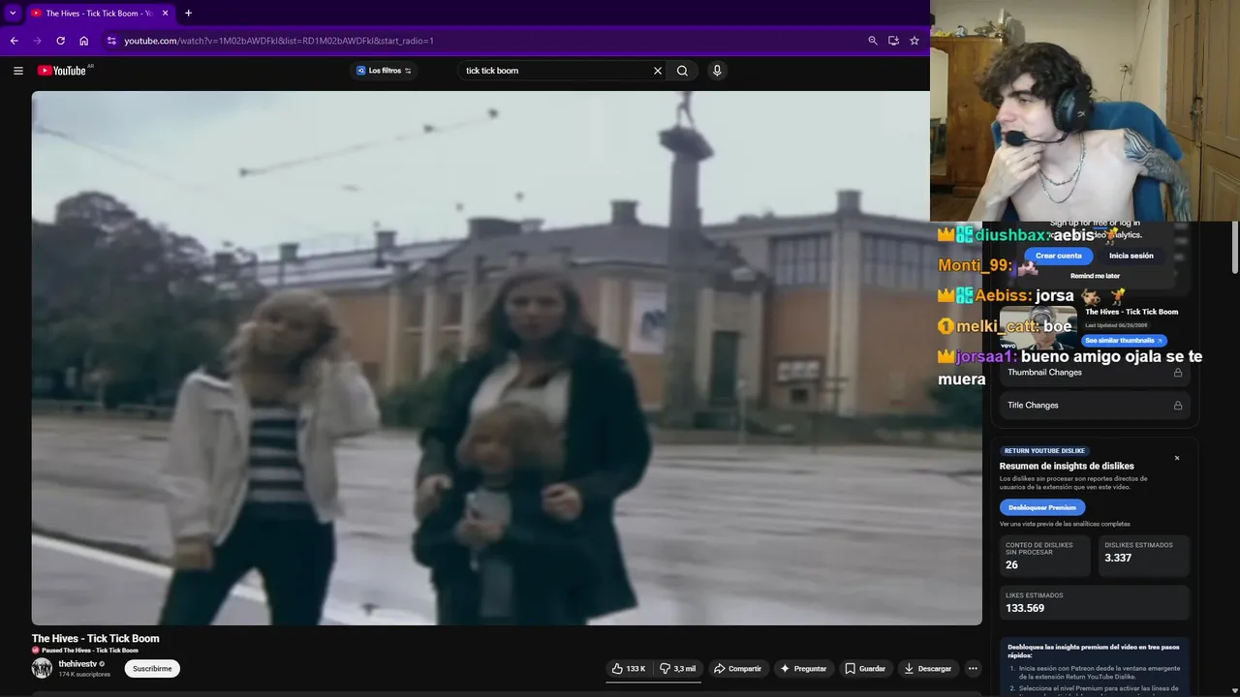Viewport: 1240px width, 697px height.
Task: Go back with the browser back arrow
Action: 14,41
